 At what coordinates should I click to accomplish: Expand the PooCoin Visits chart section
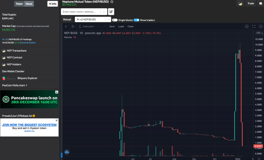point(15,85)
